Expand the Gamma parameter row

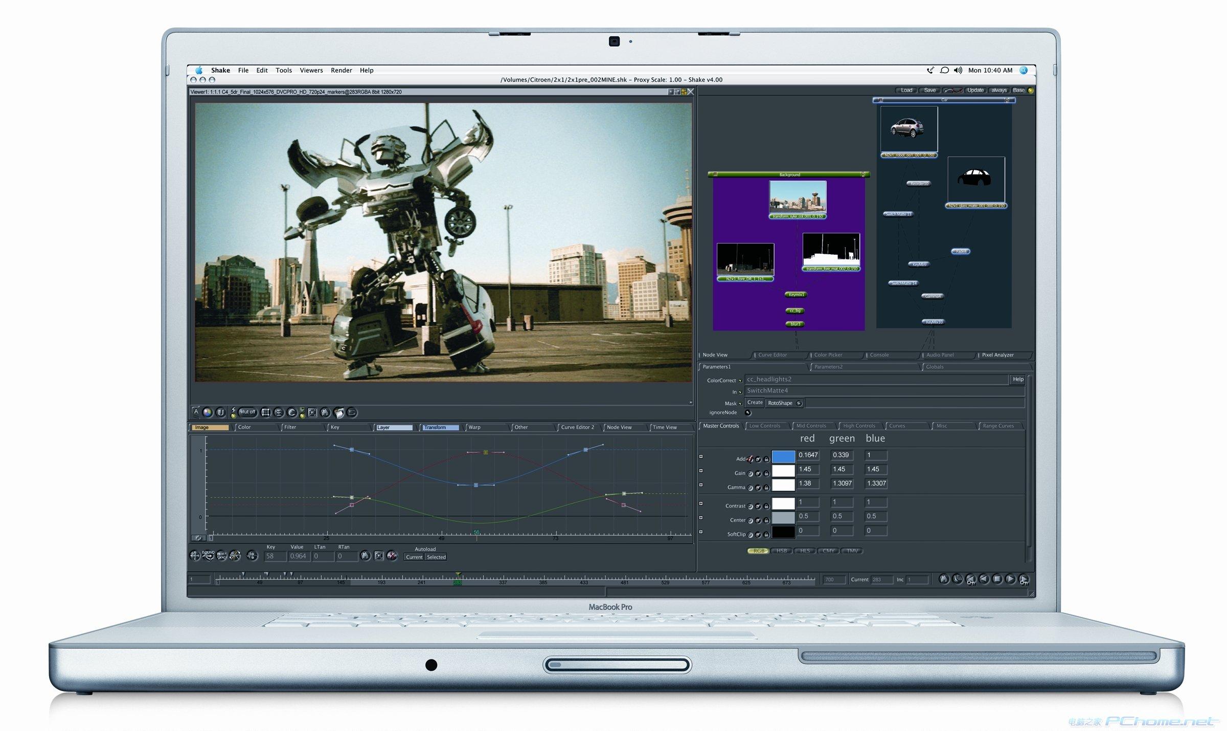(701, 485)
